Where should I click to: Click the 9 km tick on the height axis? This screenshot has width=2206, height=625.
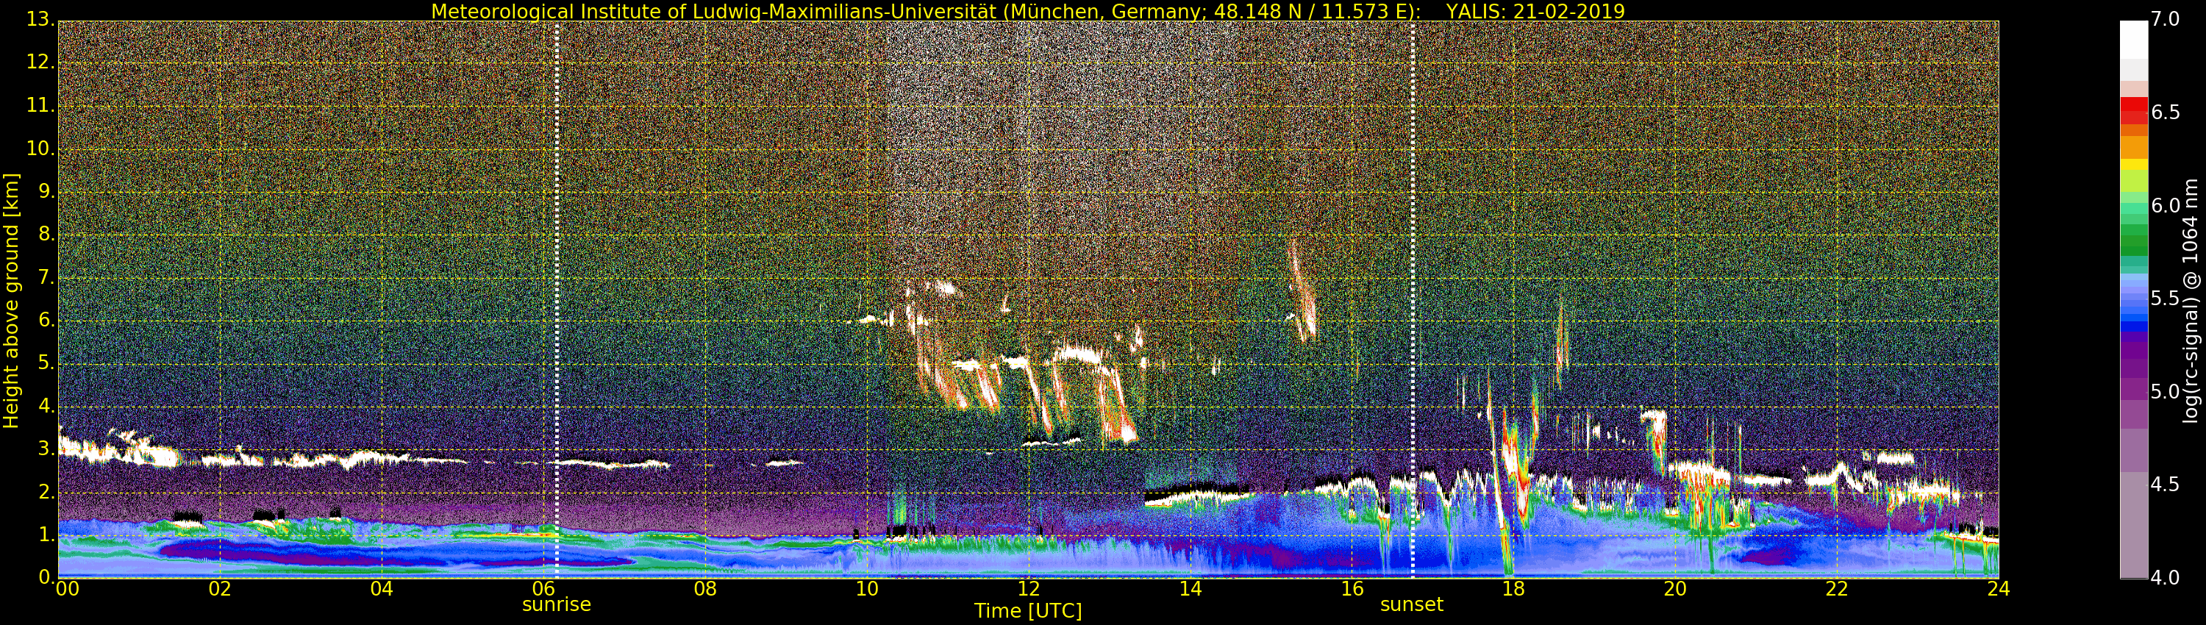click(x=46, y=191)
